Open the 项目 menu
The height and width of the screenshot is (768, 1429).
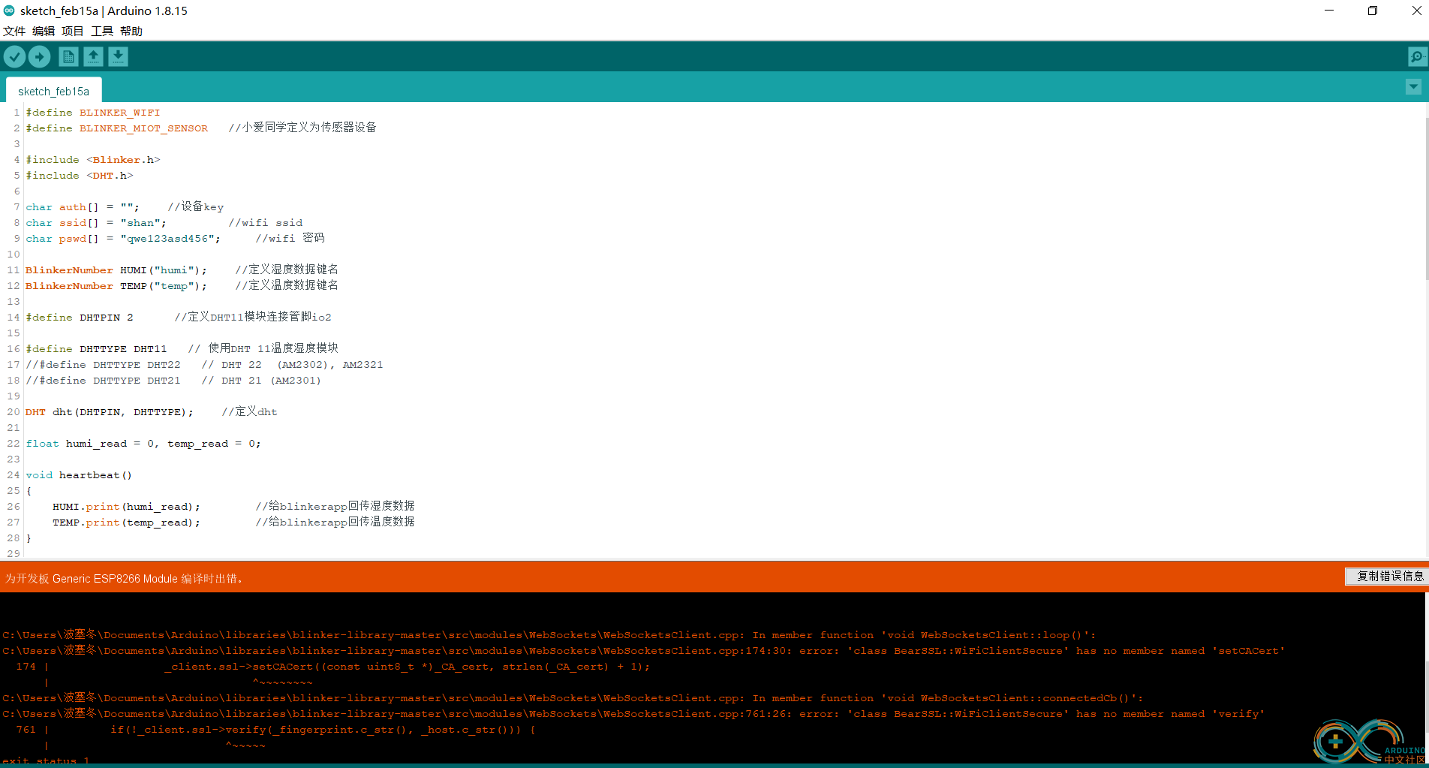click(73, 31)
